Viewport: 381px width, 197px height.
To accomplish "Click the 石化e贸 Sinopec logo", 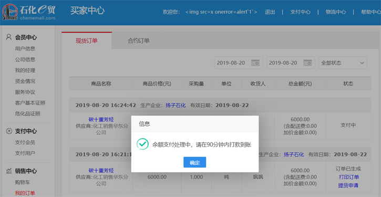I will pos(29,12).
